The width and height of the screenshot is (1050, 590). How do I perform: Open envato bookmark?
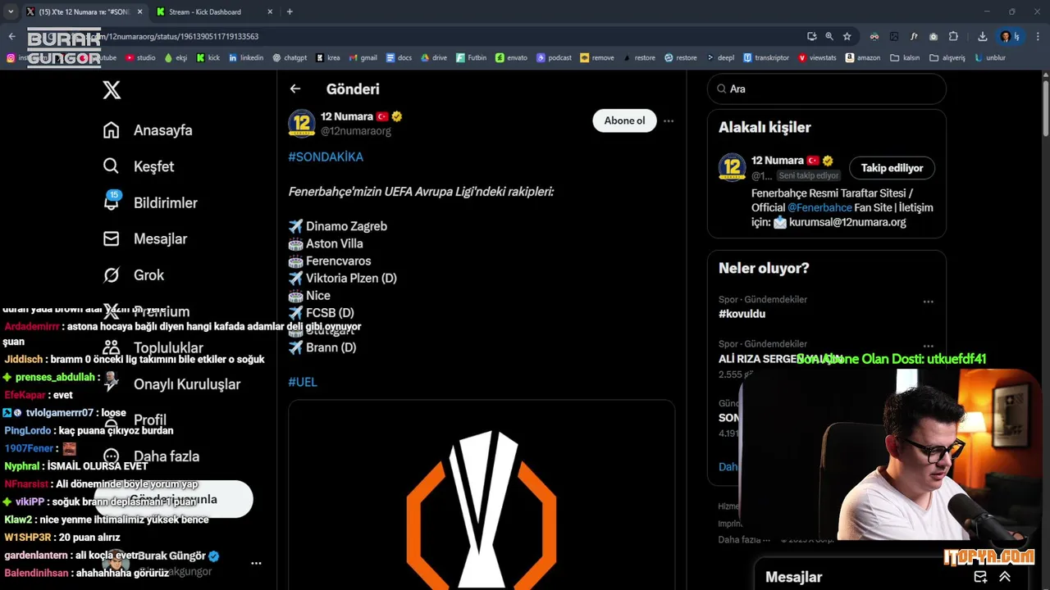pyautogui.click(x=512, y=58)
